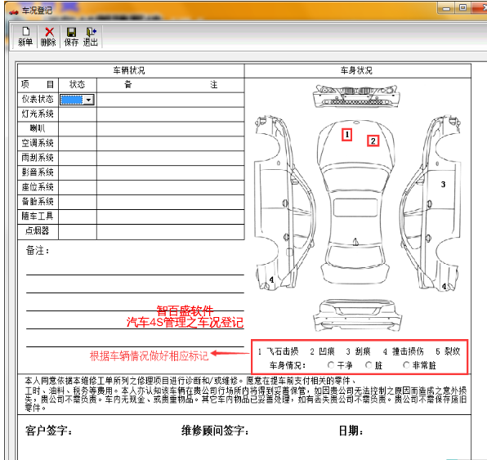Click the front bumper diagram
This screenshot has height=460, width=487.
coord(356,96)
